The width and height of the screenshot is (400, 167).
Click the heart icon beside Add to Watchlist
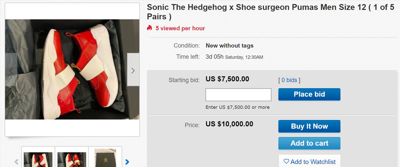(286, 161)
